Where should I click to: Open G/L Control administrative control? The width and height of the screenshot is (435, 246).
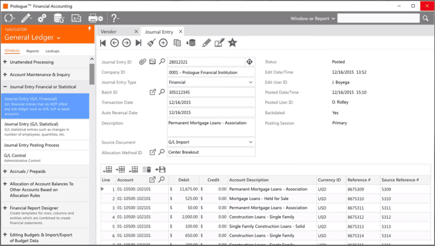45,158
